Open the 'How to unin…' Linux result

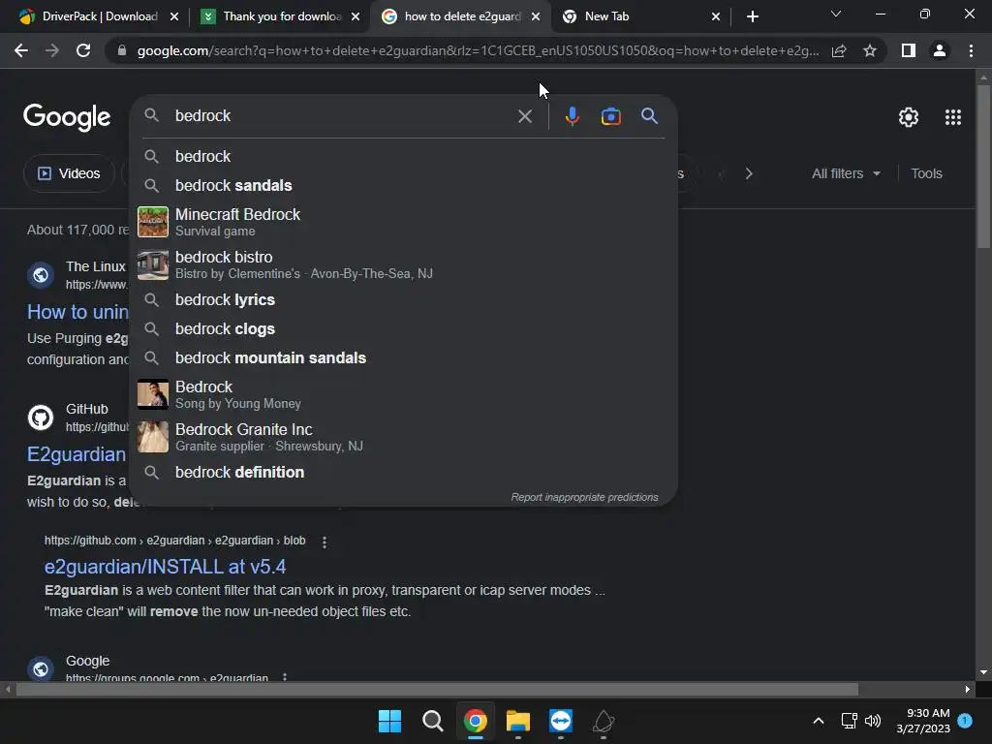click(x=77, y=312)
